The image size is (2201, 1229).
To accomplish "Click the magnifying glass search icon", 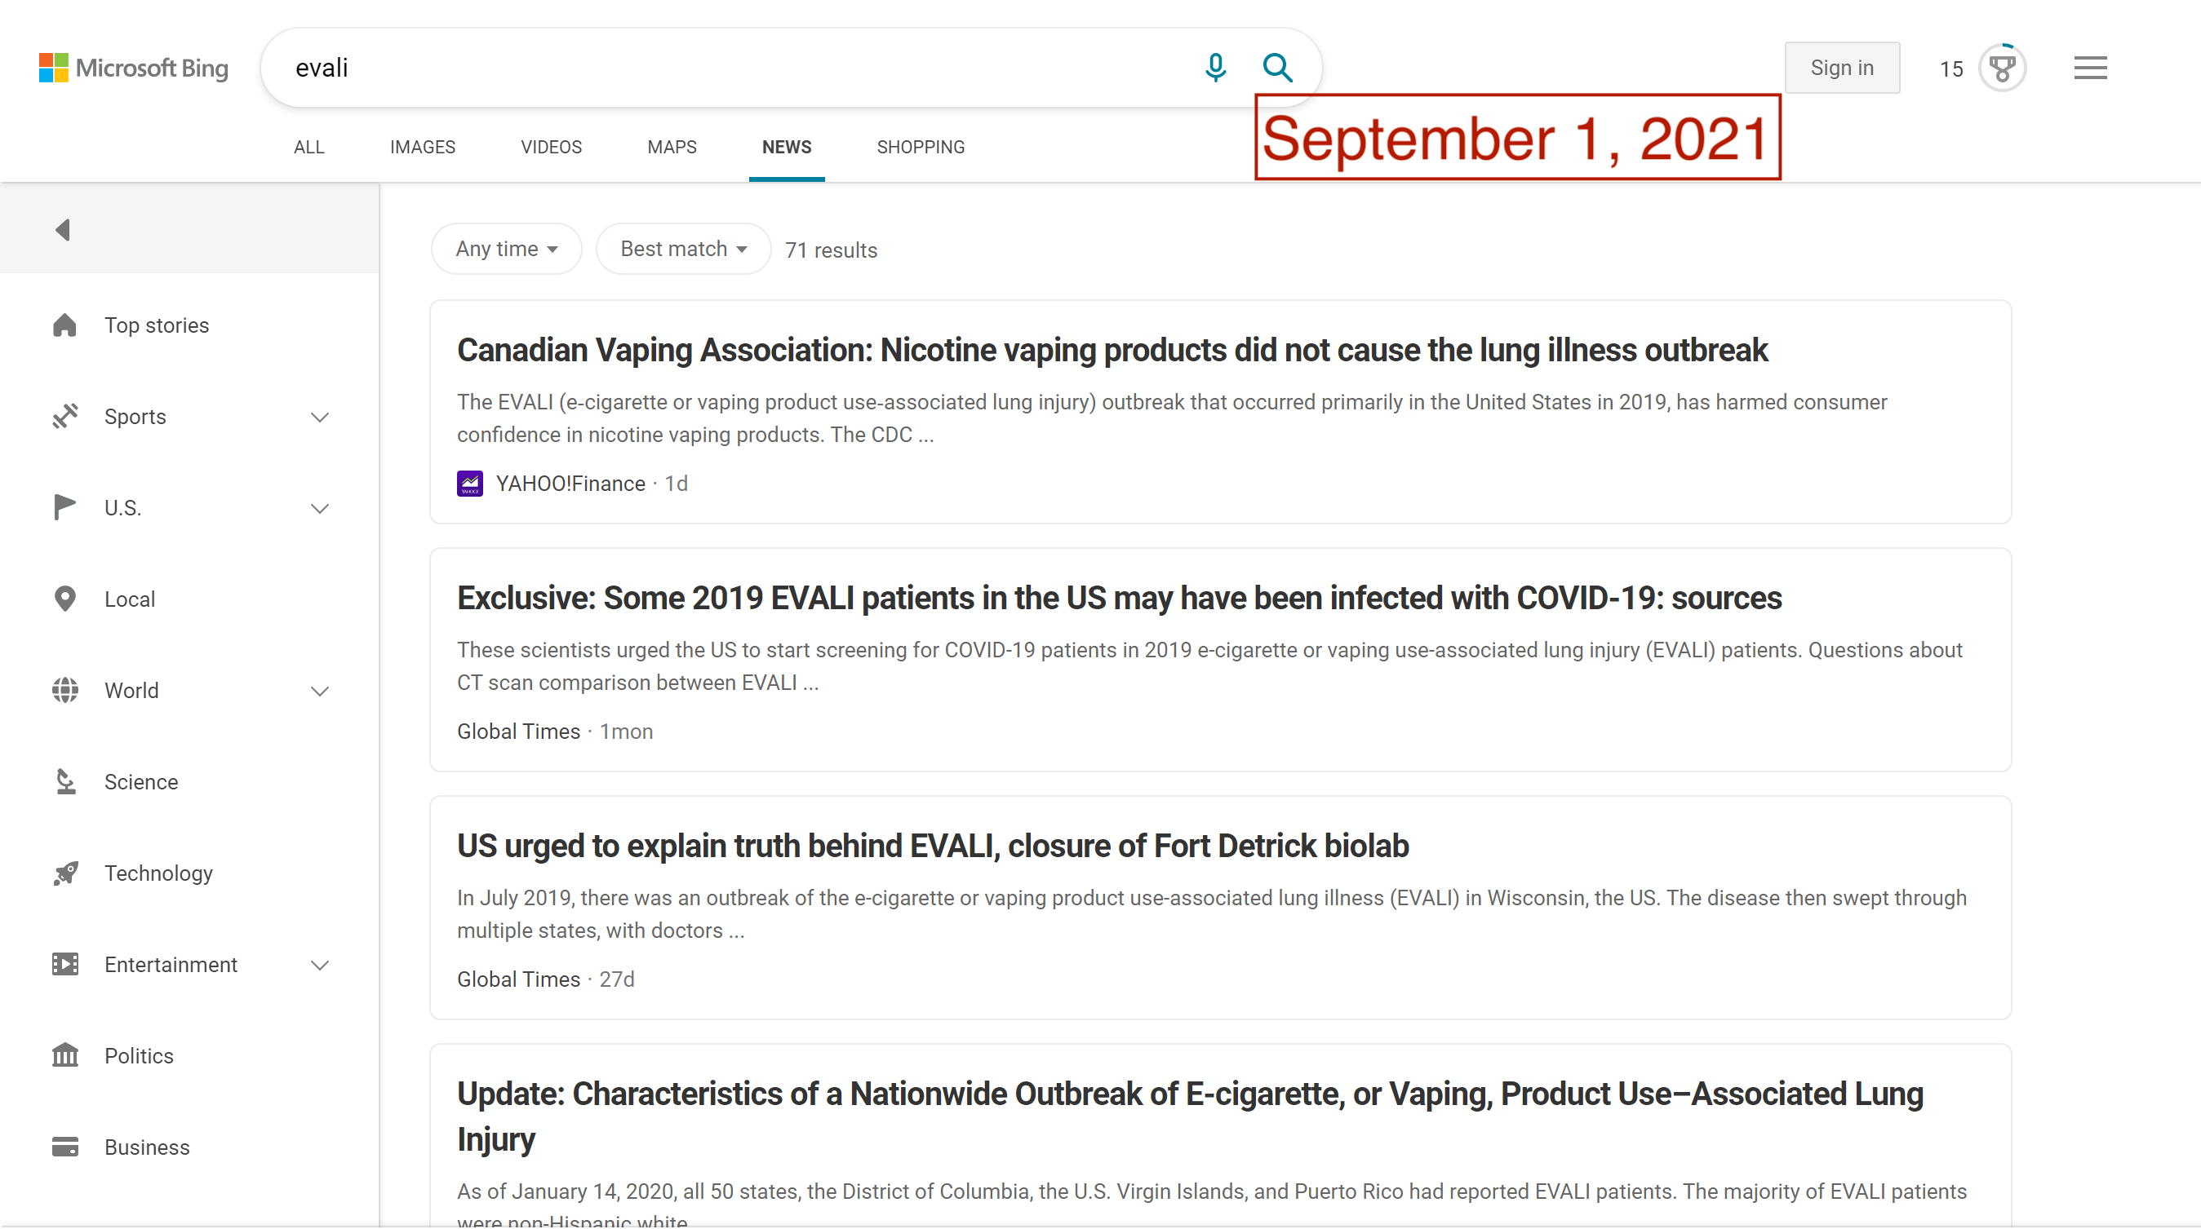I will click(x=1277, y=68).
